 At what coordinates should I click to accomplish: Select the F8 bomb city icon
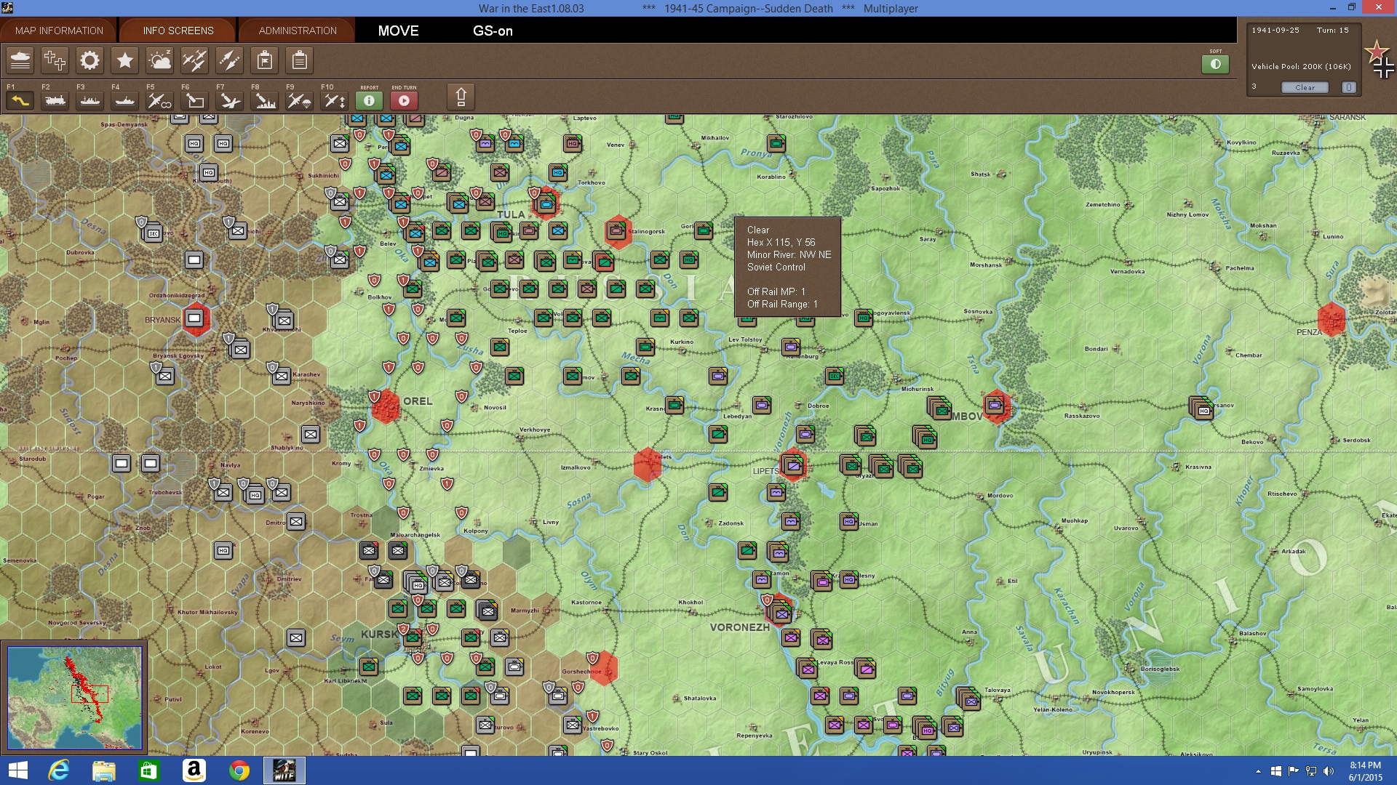pyautogui.click(x=264, y=100)
